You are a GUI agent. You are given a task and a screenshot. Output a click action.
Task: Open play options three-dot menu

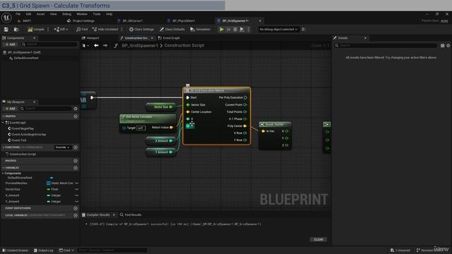[x=248, y=30]
